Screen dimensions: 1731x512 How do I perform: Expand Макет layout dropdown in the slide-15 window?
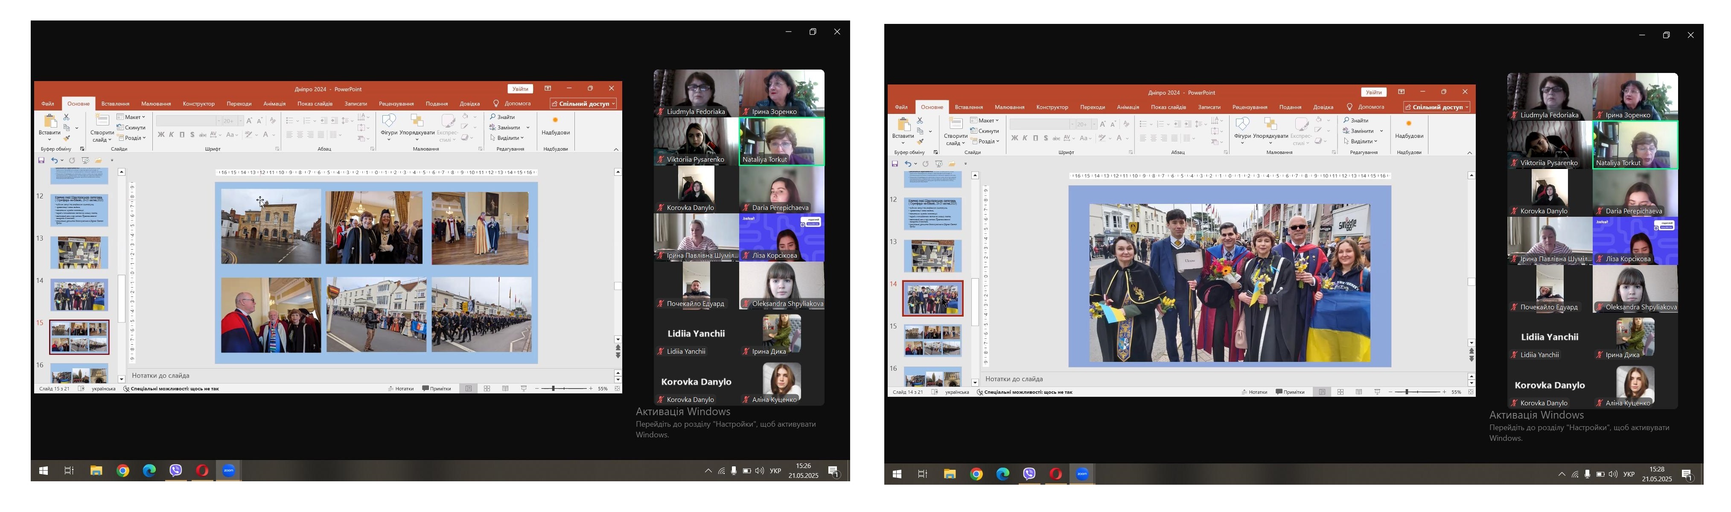tap(130, 117)
